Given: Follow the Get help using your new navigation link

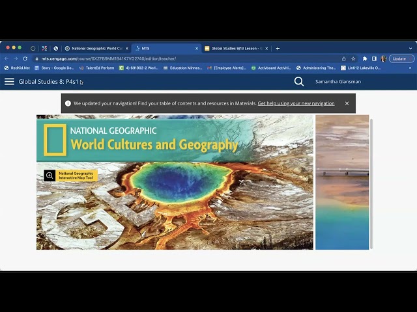Looking at the screenshot, I should (x=296, y=103).
